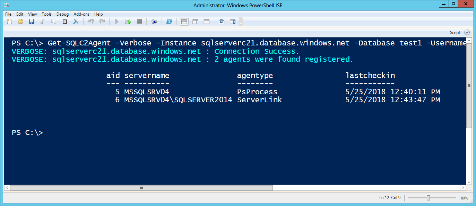Paste from clipboard using the toolbar icon
Image resolution: width=476 pixels, height=206 pixels.
(64, 22)
